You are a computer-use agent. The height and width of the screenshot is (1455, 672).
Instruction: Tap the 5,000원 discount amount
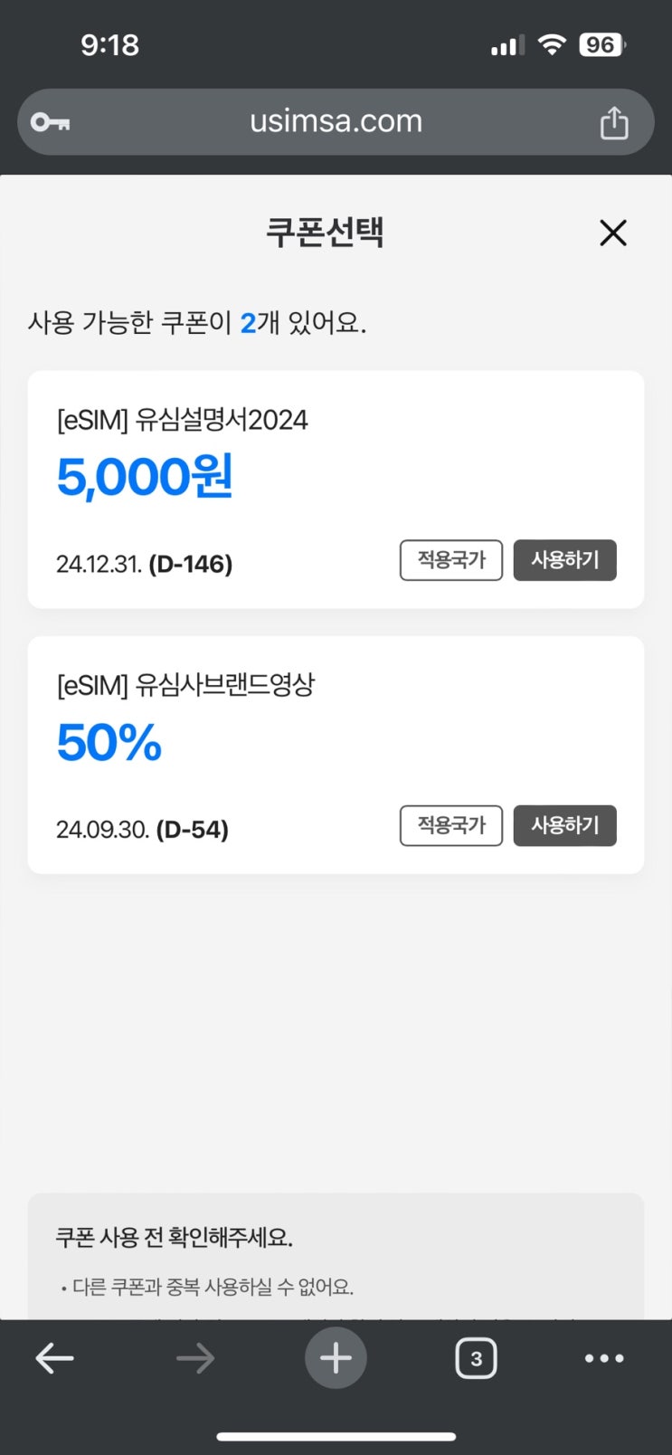145,477
